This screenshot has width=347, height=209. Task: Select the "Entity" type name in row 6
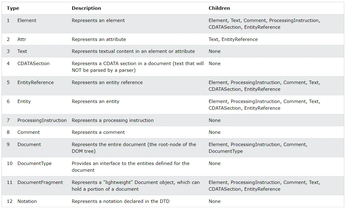click(x=24, y=101)
